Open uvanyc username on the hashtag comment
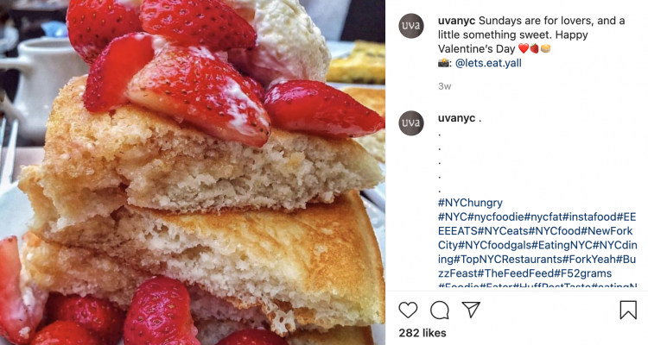 [456, 118]
